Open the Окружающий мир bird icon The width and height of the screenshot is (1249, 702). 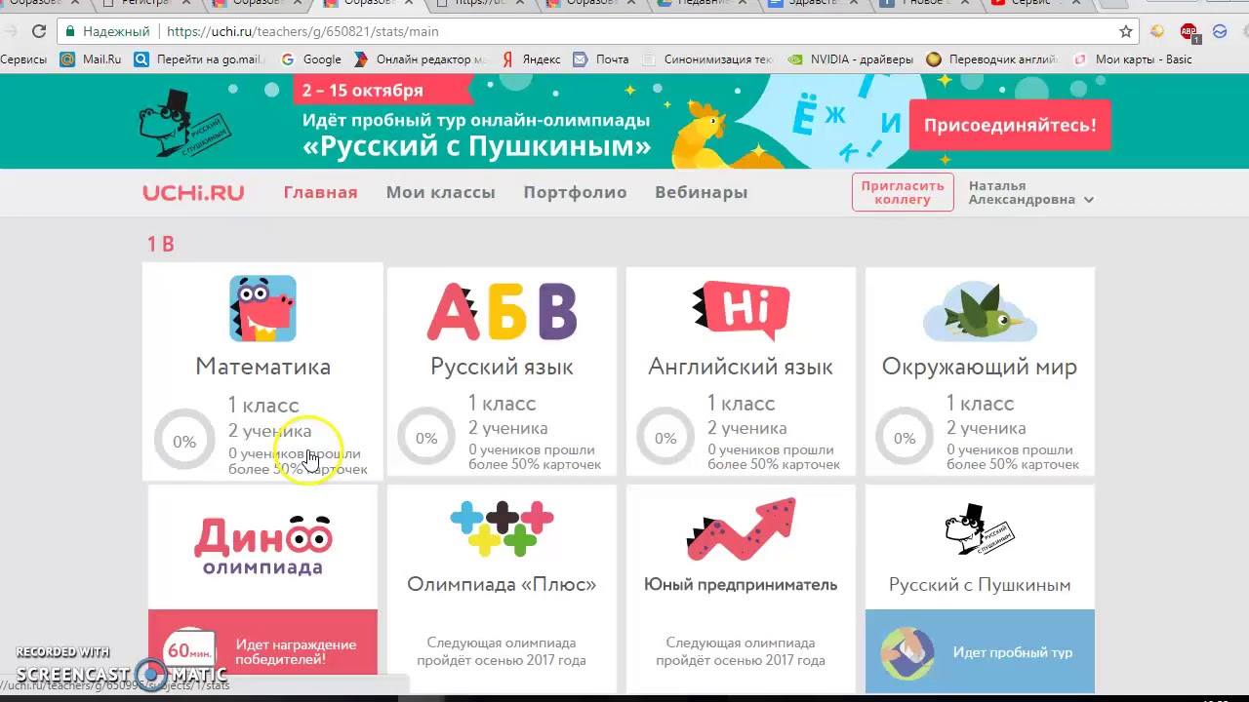[980, 311]
